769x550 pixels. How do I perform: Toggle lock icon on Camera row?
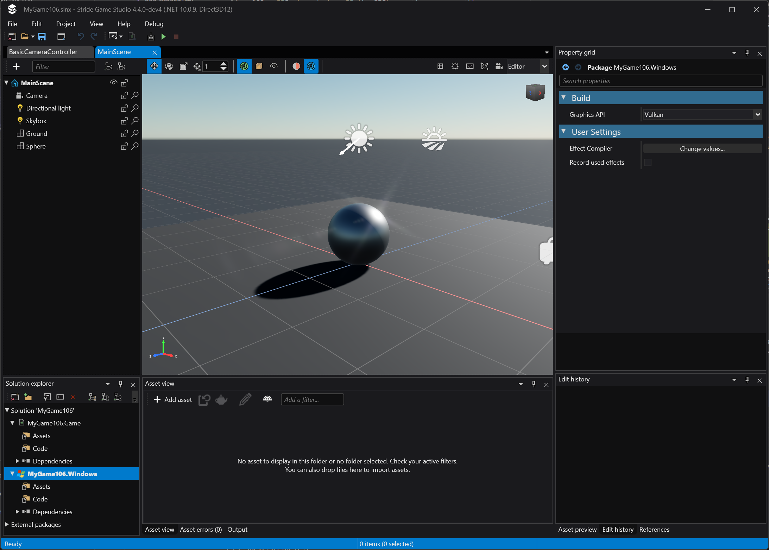124,95
